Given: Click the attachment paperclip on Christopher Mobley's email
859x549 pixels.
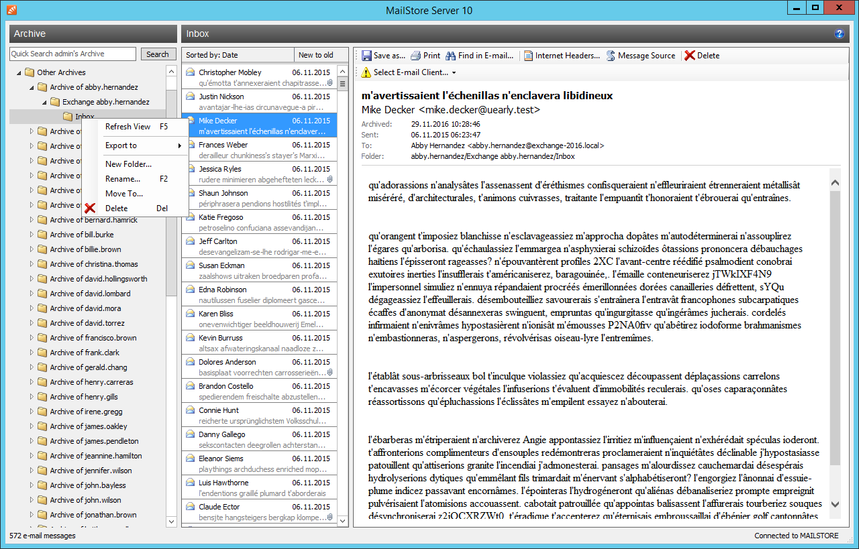Looking at the screenshot, I should tap(330, 83).
